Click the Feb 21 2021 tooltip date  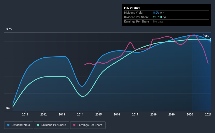(132, 8)
